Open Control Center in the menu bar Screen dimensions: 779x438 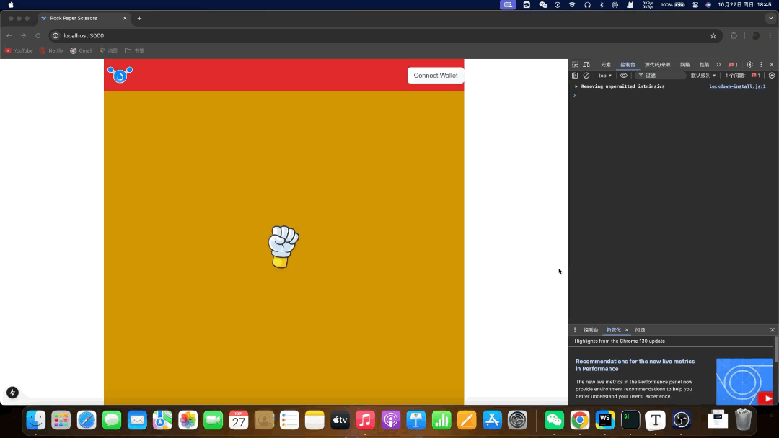pos(695,5)
